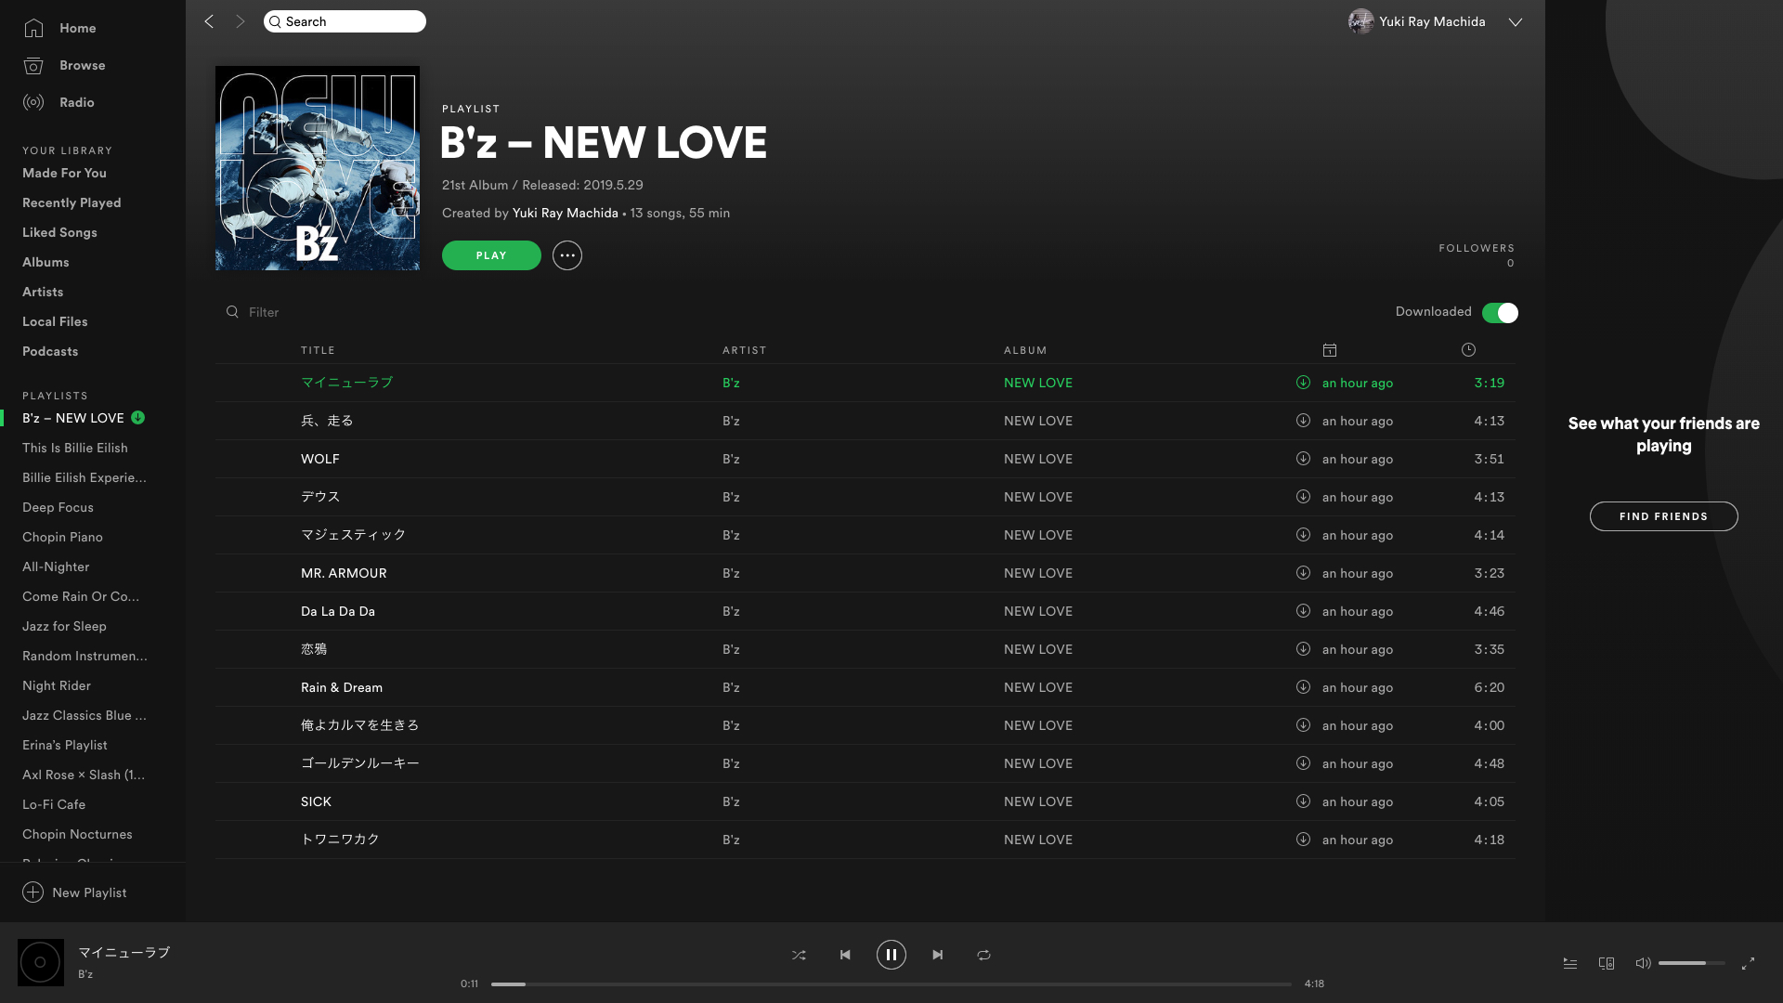The height and width of the screenshot is (1003, 1783).
Task: Open Albums in library
Action: pos(46,262)
